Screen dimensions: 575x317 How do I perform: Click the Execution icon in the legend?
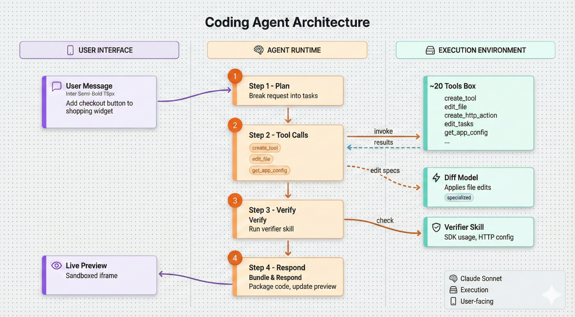pos(453,290)
